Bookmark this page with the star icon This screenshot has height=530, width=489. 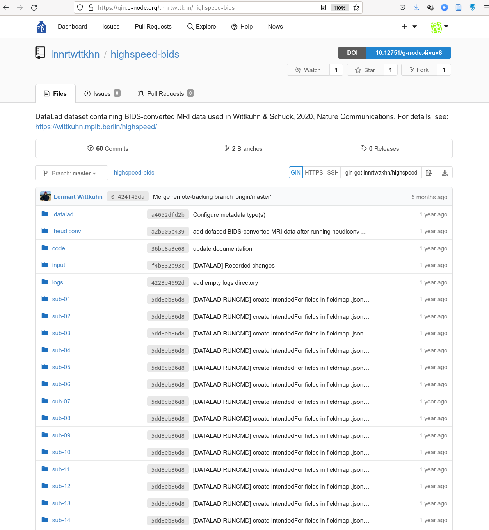coord(356,8)
